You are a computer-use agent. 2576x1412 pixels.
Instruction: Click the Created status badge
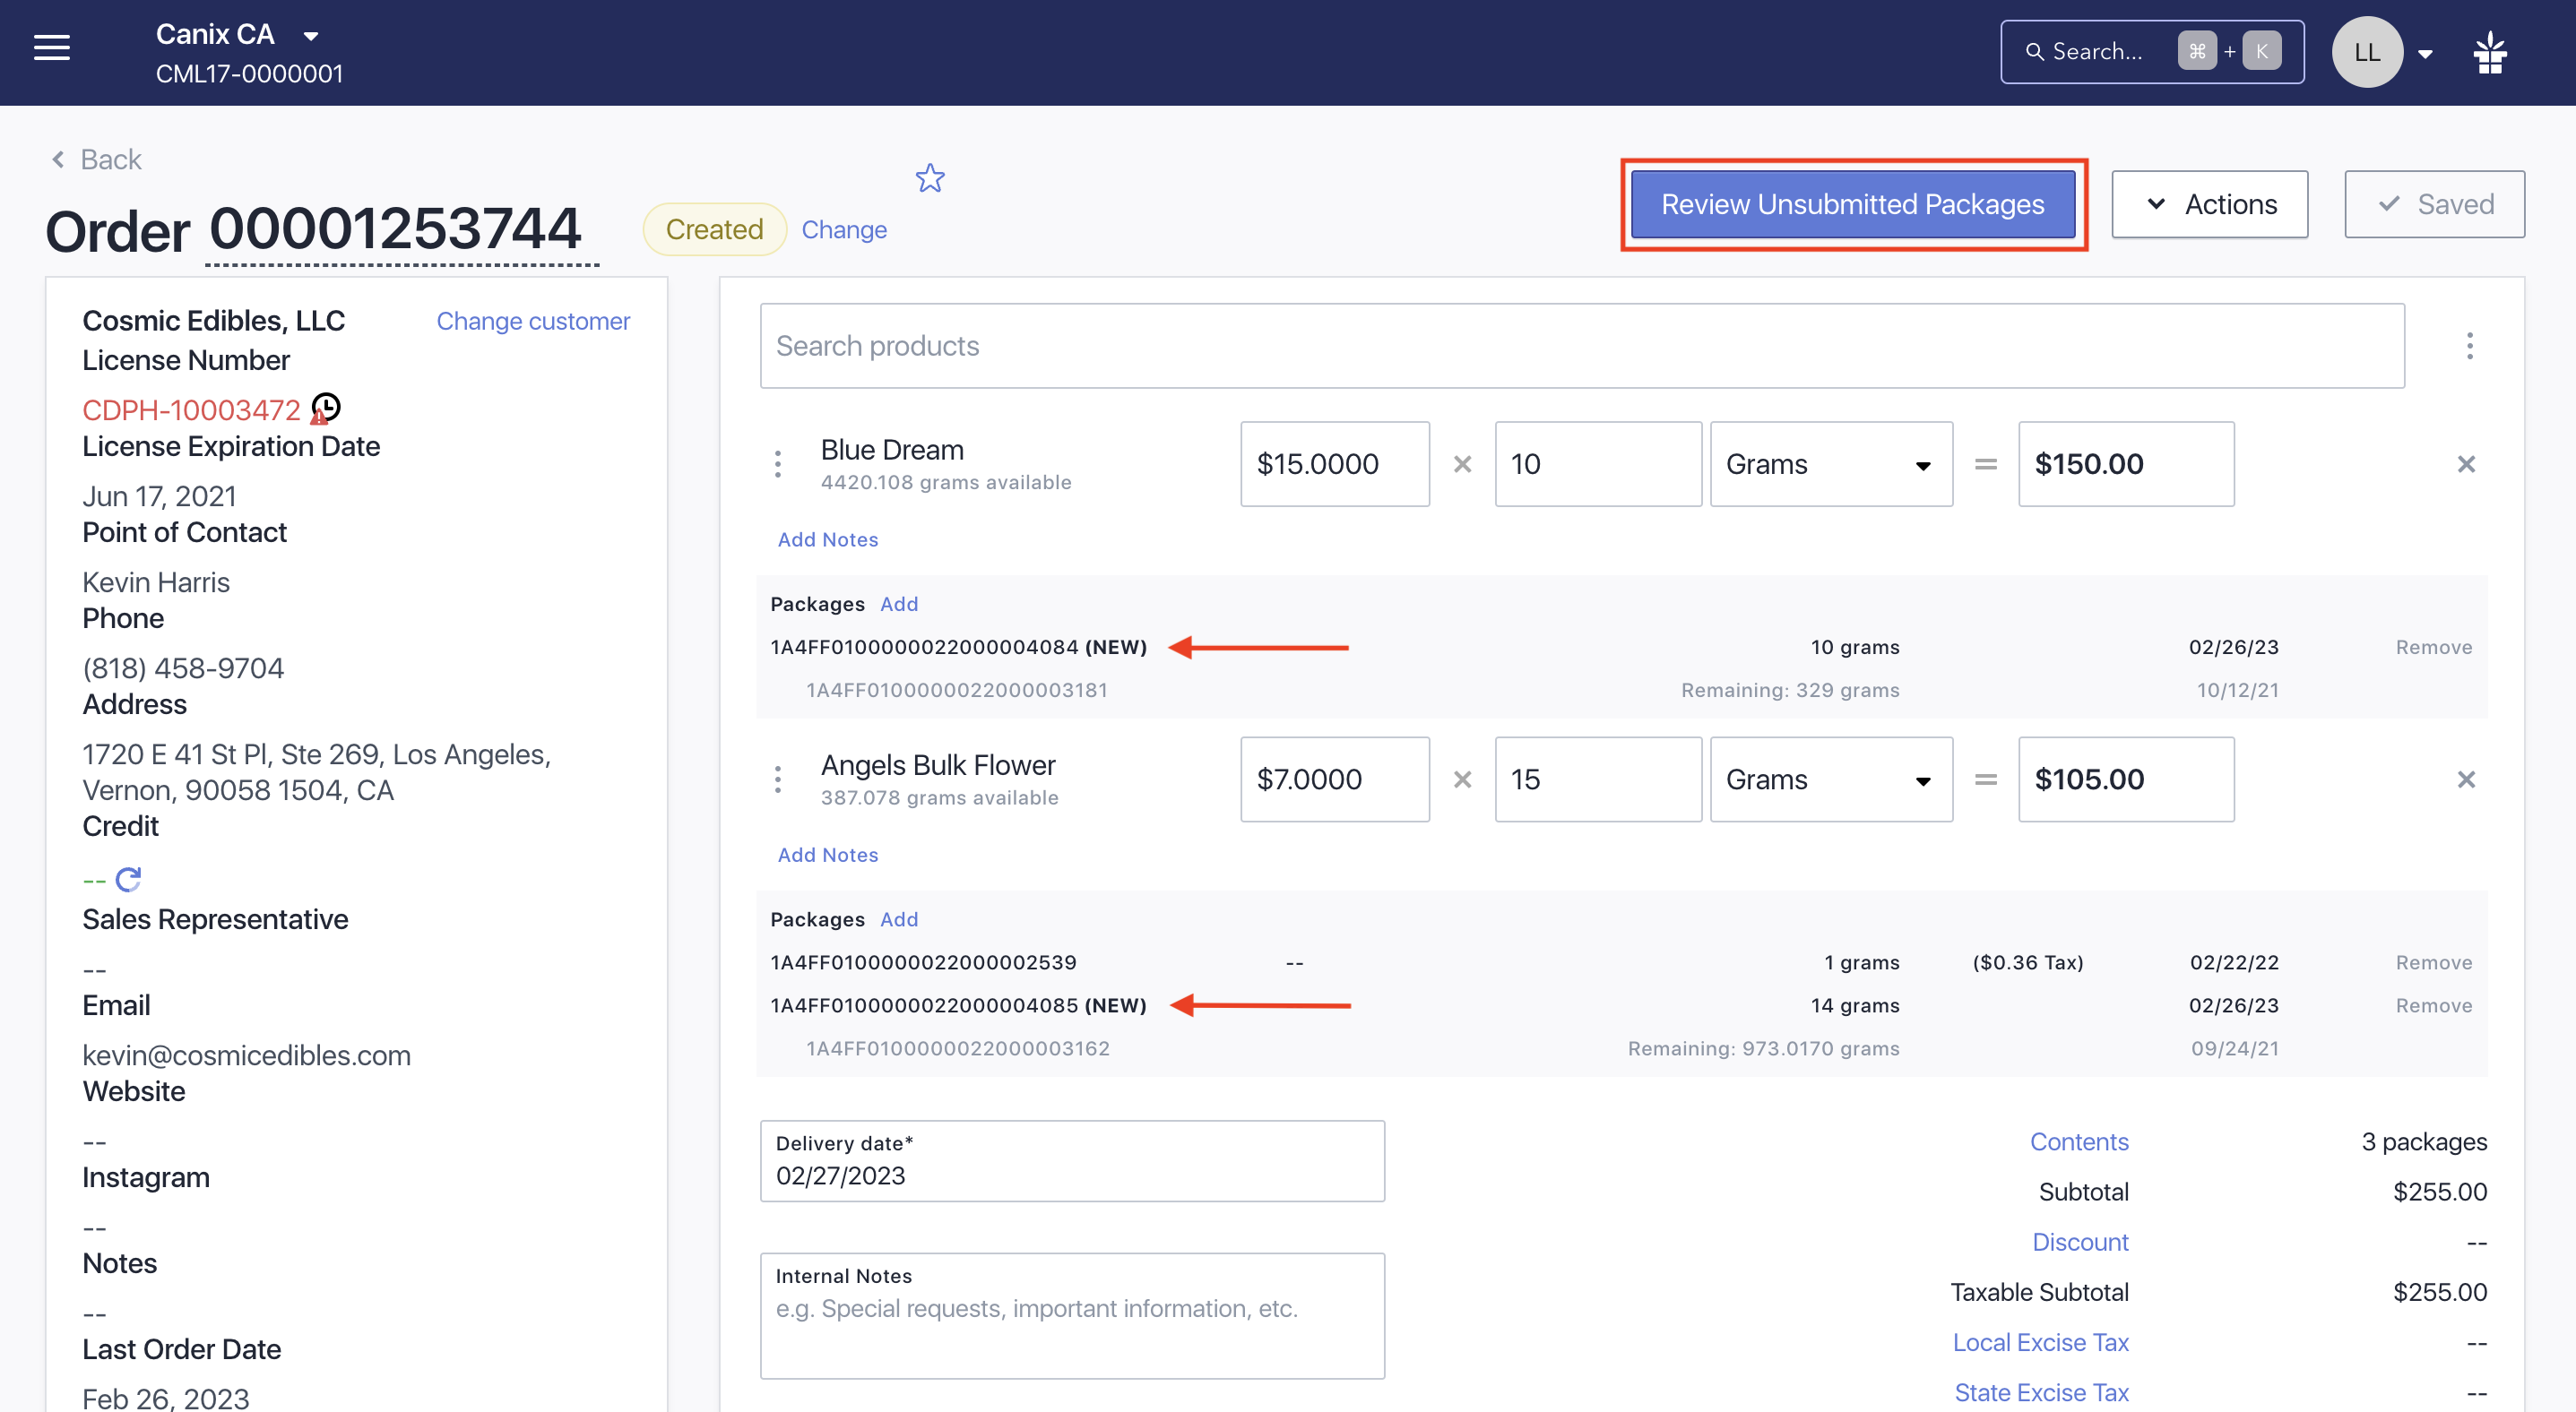click(714, 228)
